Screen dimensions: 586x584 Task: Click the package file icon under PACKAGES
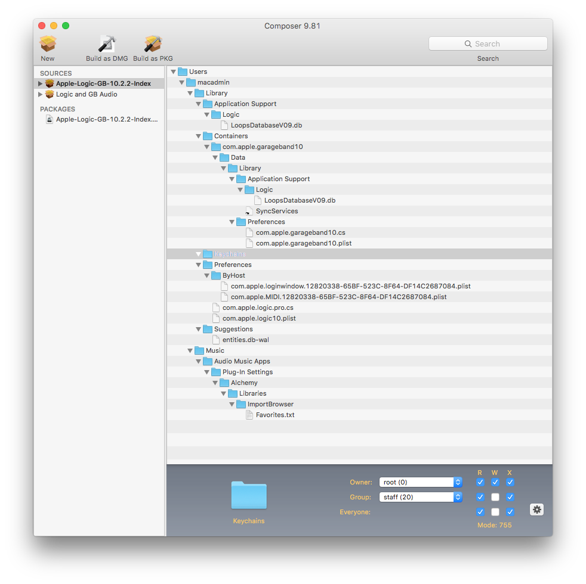coord(50,119)
